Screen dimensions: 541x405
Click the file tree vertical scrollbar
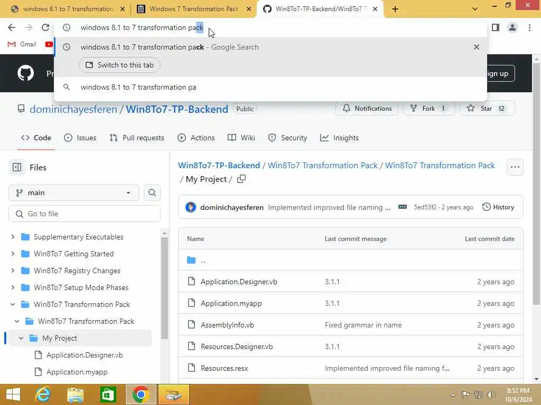coord(165,287)
